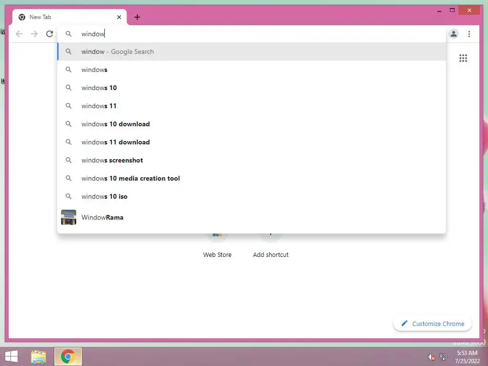Click the forward navigation arrow

[x=34, y=34]
